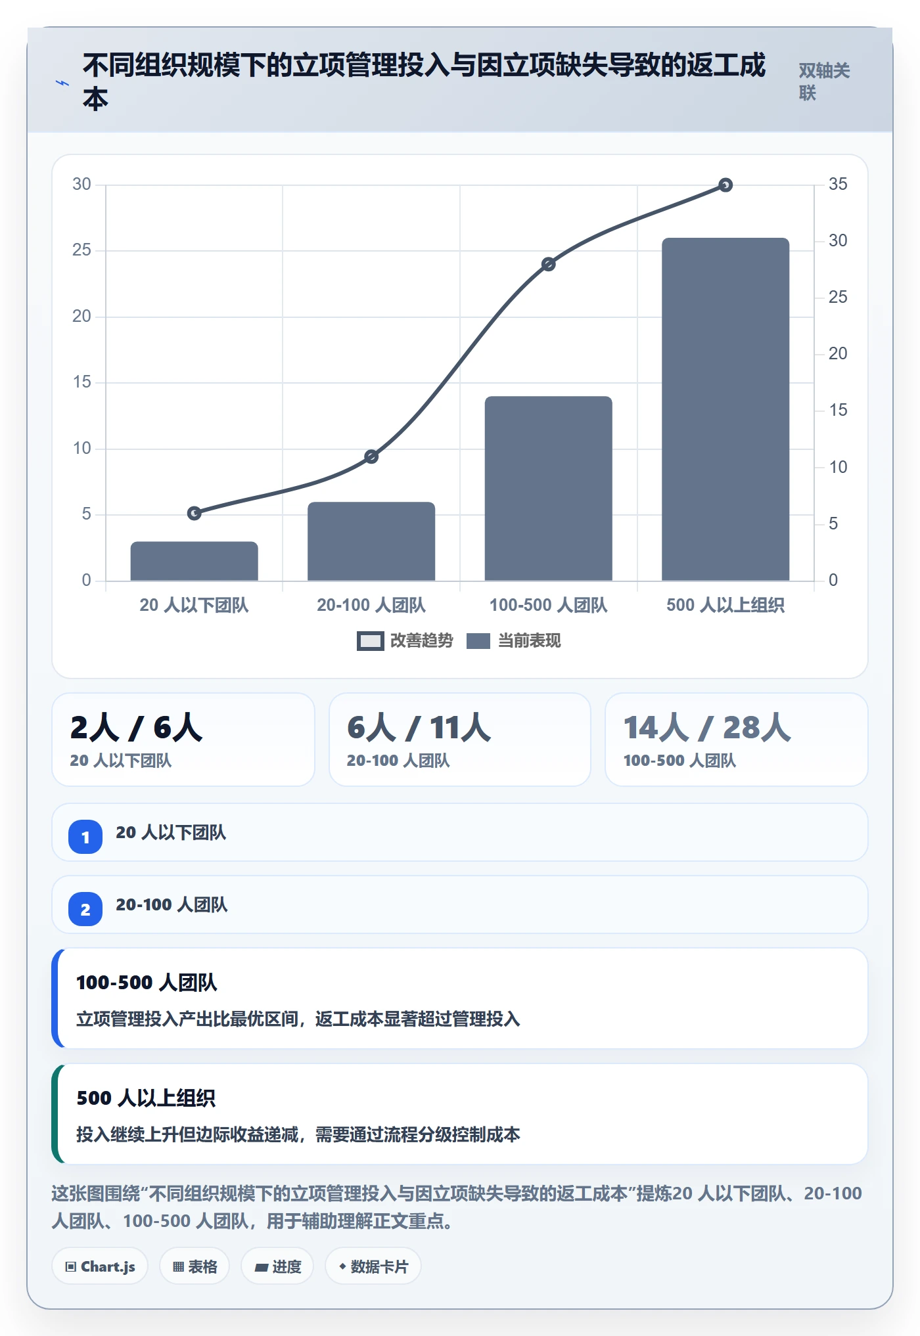The height and width of the screenshot is (1336, 920).
Task: Toggle the 当前表现 legend swatch
Action: pos(478,641)
